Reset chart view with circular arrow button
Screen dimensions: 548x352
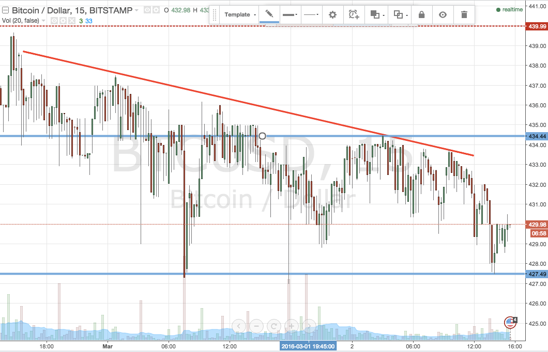pos(274,326)
